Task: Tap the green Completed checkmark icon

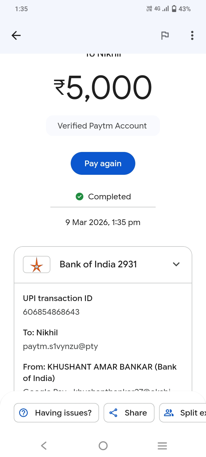Action: tap(80, 197)
